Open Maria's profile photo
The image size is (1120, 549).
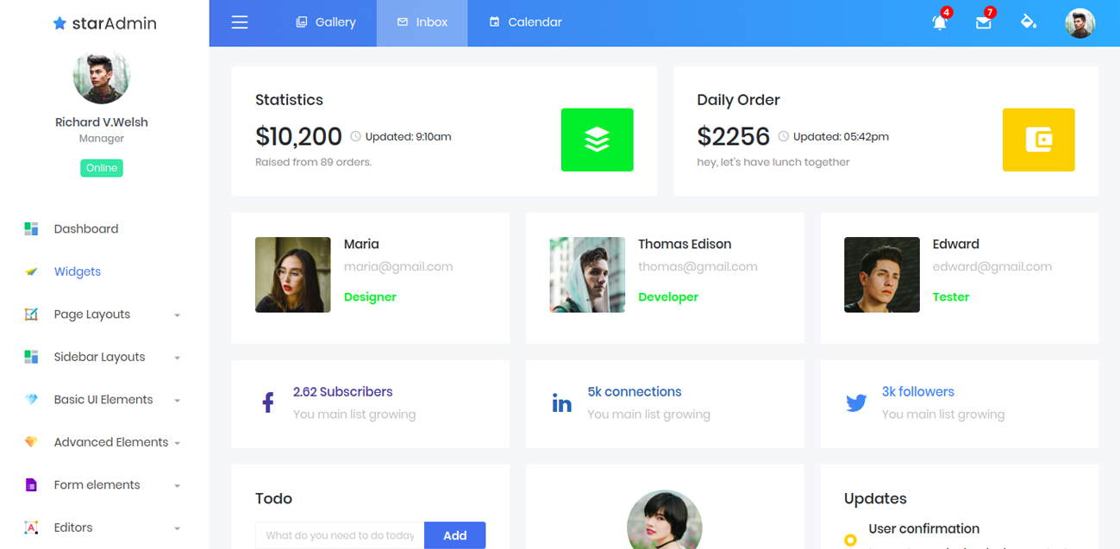292,275
